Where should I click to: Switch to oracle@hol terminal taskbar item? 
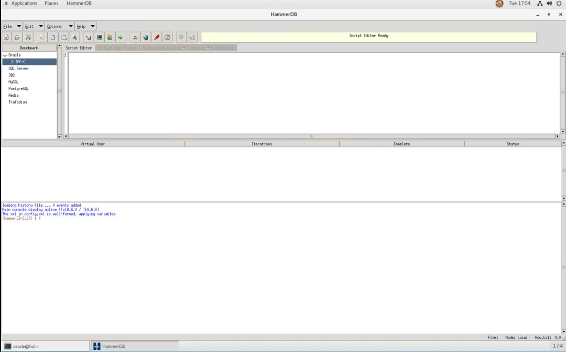(45, 346)
